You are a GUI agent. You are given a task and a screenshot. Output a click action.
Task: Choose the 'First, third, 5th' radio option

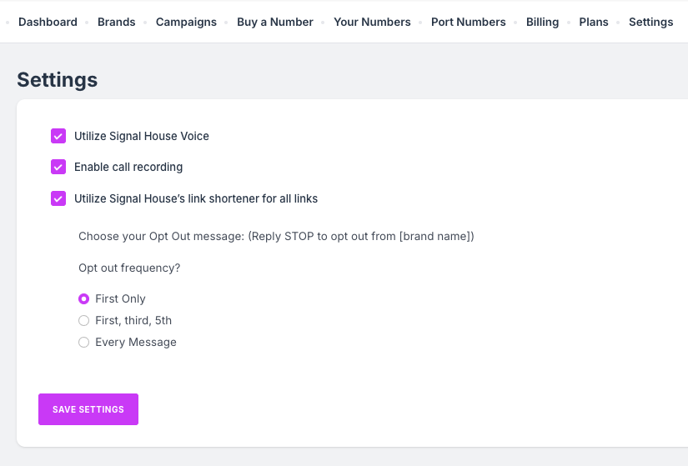(x=83, y=320)
